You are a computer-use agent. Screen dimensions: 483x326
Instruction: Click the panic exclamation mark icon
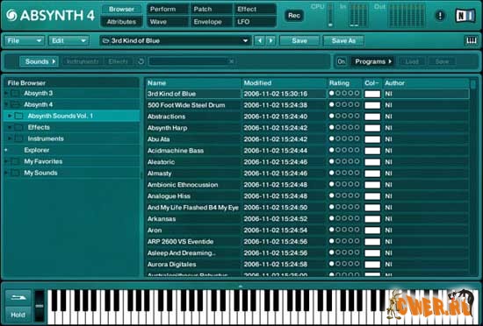440,16
